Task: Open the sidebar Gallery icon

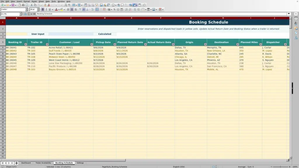Action: (296, 28)
